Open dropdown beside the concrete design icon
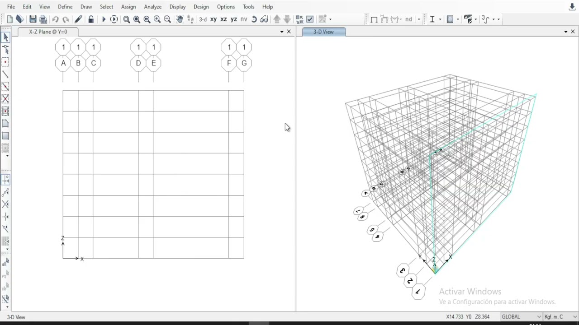Screen dimensions: 579x325 [x=476, y=19]
